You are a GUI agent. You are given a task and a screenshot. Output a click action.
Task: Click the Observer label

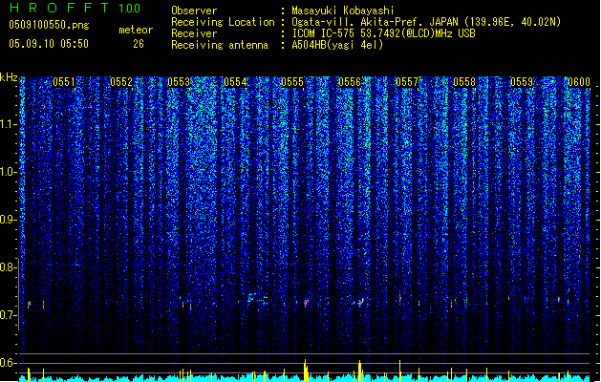point(194,11)
